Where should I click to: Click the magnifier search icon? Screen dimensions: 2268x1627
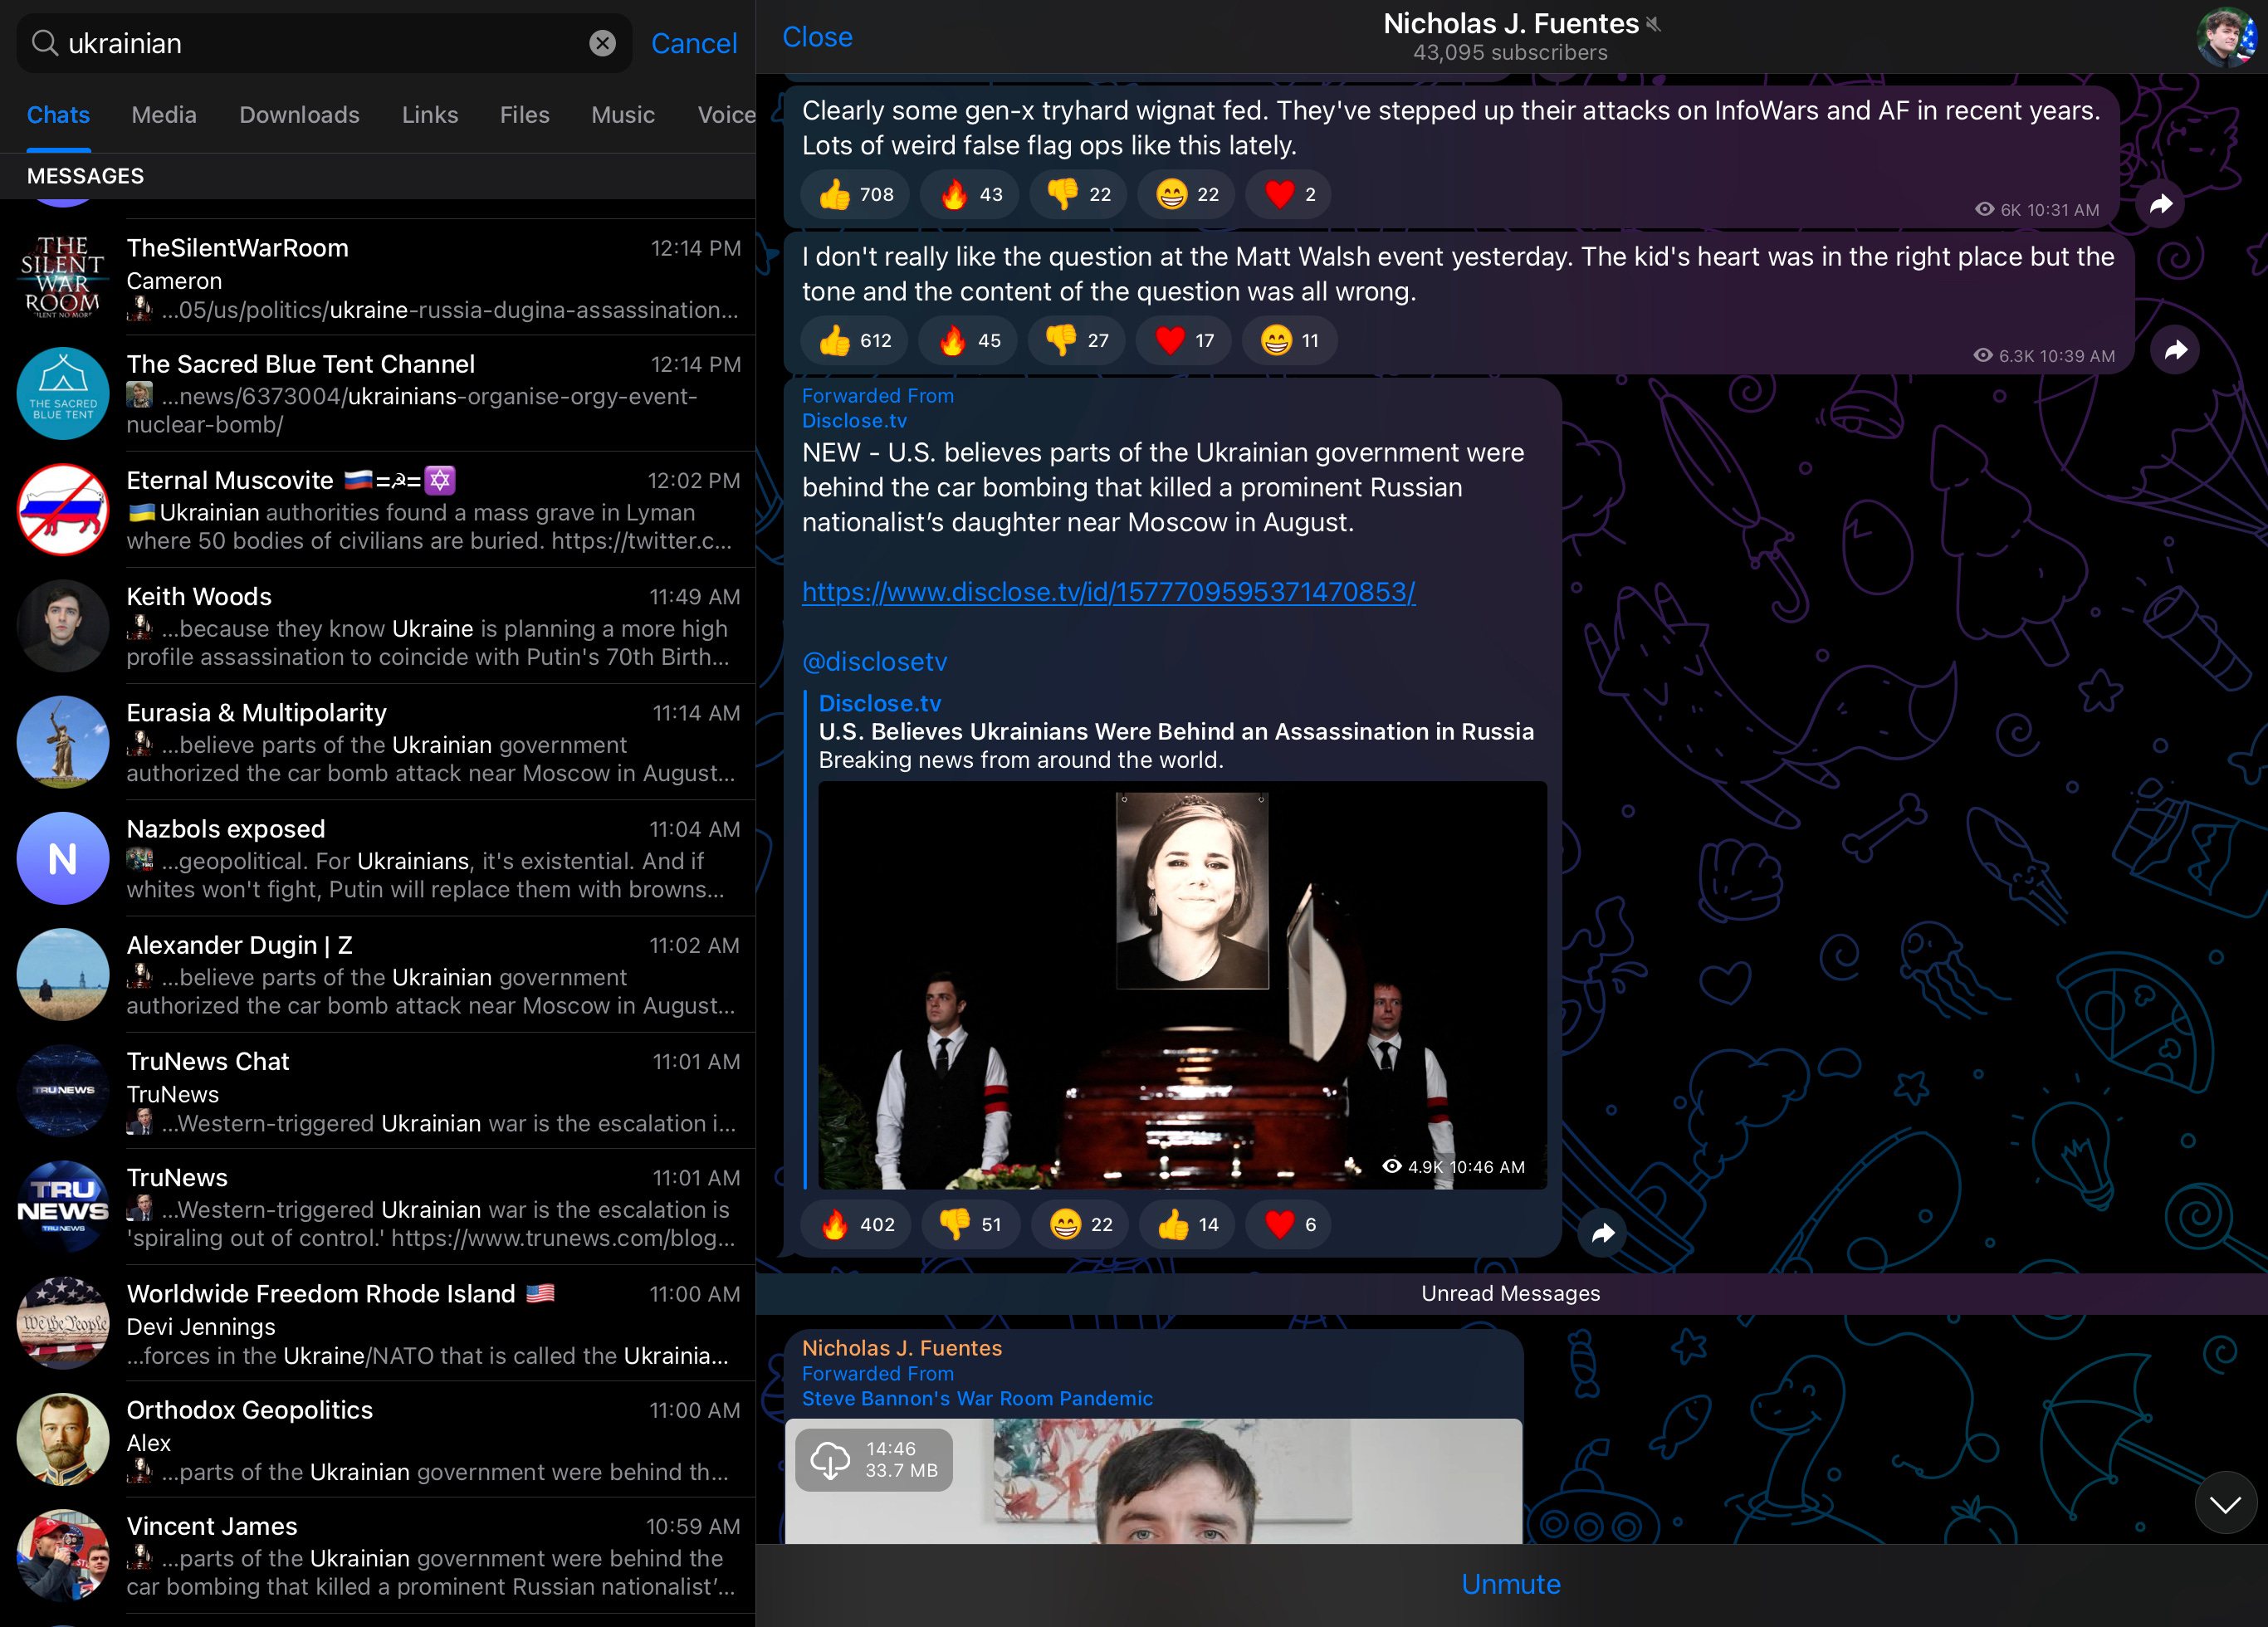(x=45, y=43)
